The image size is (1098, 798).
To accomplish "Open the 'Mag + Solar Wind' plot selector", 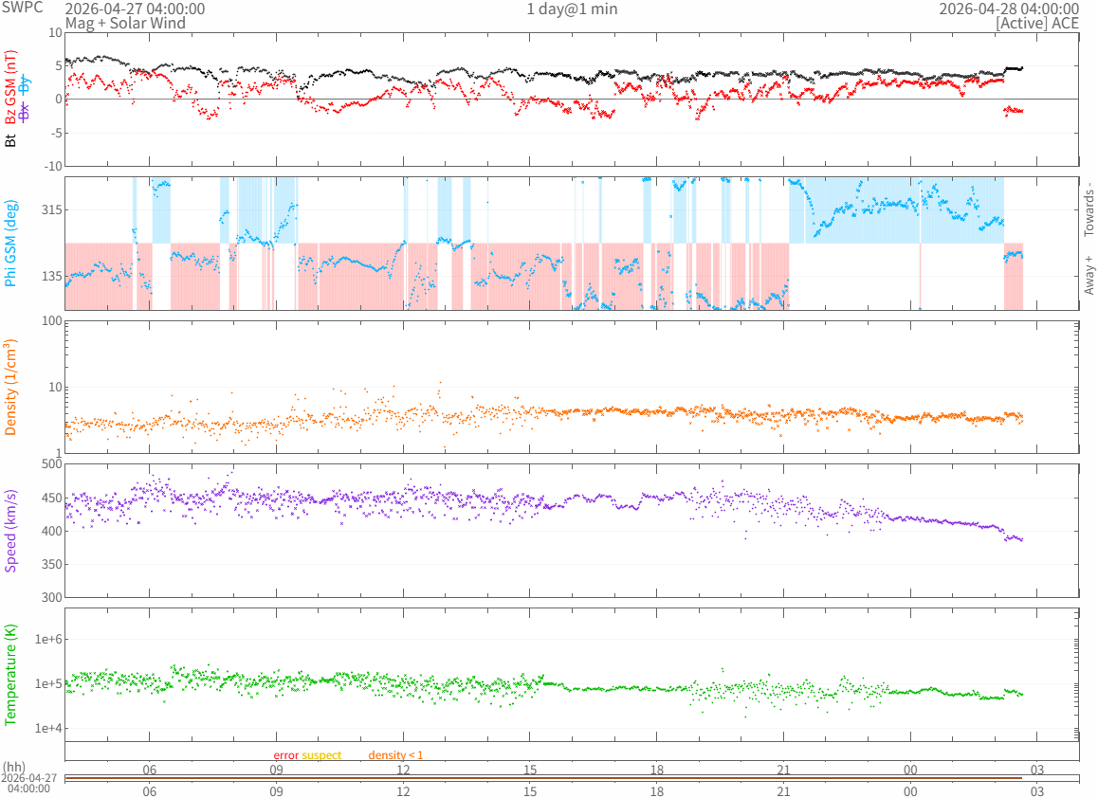I will coord(125,23).
